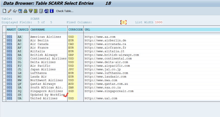The image size is (220, 117).
Task: Select the CARRNAME column header
Action: (48, 30)
